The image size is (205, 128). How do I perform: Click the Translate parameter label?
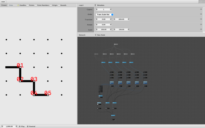tap(88, 20)
